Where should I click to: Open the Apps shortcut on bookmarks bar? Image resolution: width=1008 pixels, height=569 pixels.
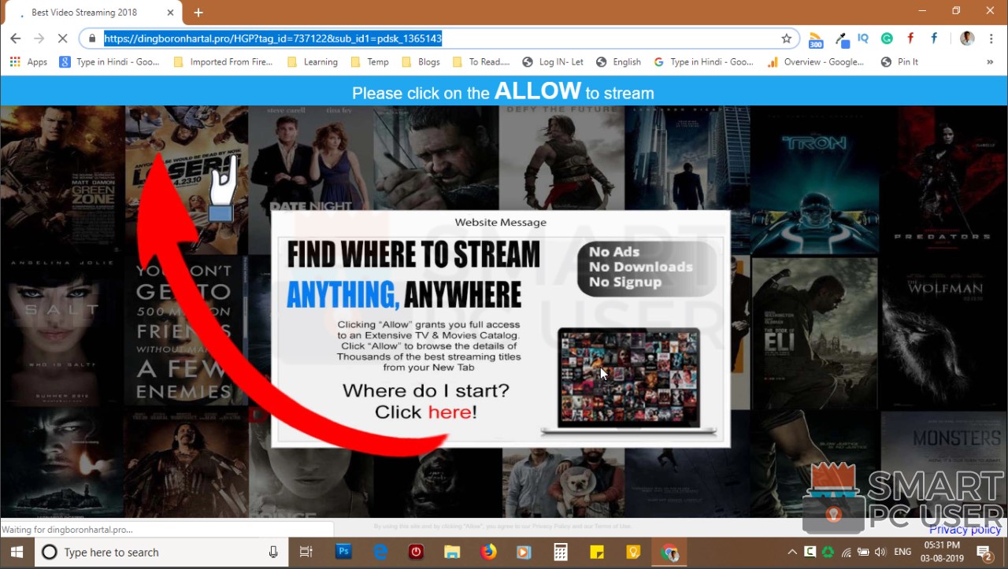pyautogui.click(x=29, y=61)
